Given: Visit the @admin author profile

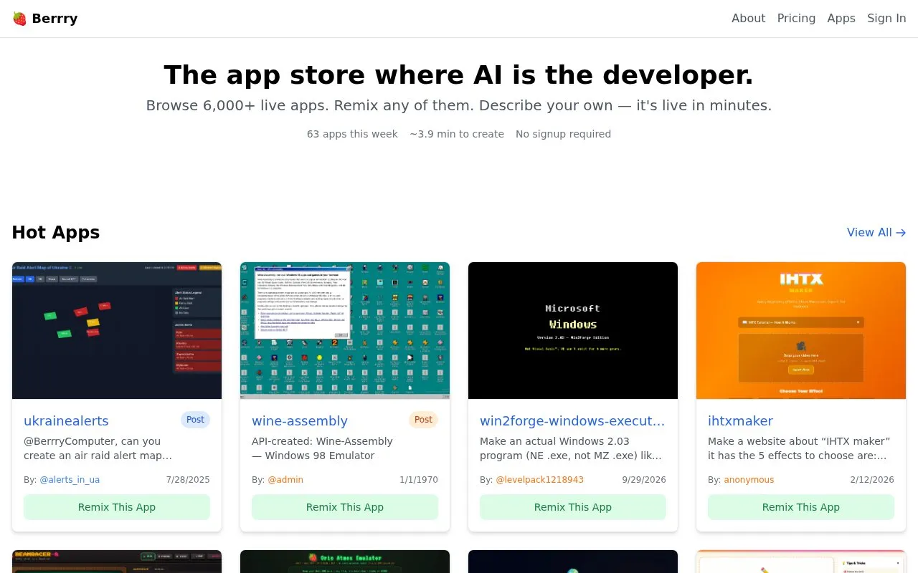Looking at the screenshot, I should (x=285, y=480).
